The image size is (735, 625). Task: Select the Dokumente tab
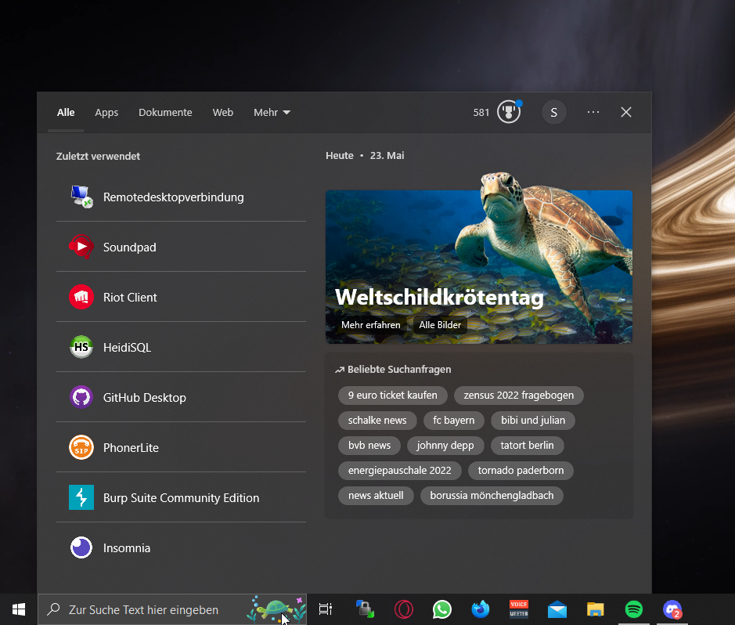click(x=165, y=113)
